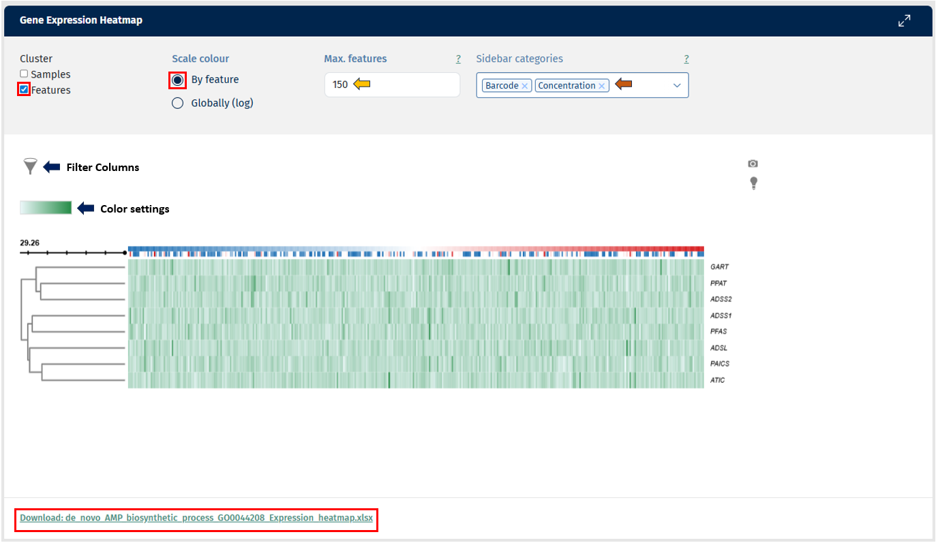Select the GART gene row label

[x=719, y=266]
